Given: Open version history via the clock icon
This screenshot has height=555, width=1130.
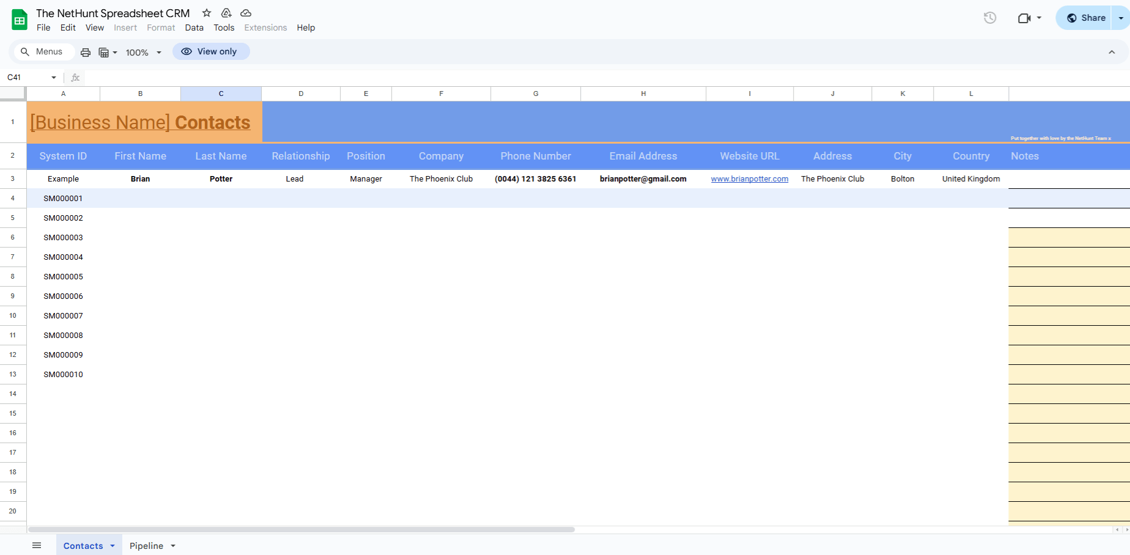Looking at the screenshot, I should click(x=989, y=18).
